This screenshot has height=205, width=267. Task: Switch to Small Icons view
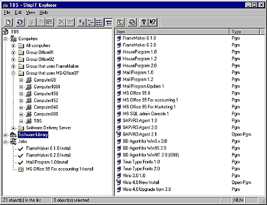pos(91,22)
